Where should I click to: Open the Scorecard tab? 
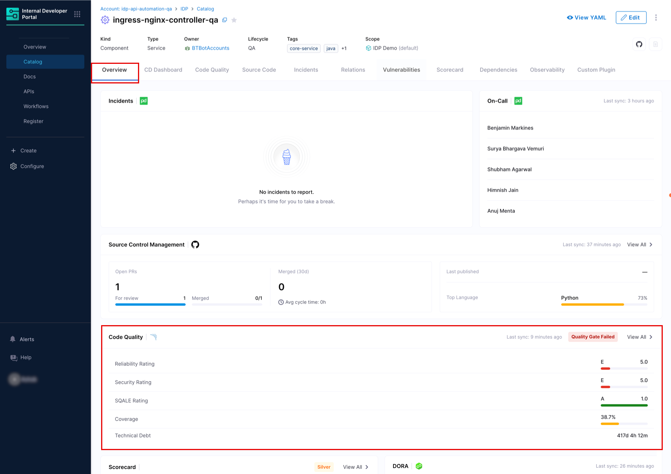click(450, 70)
